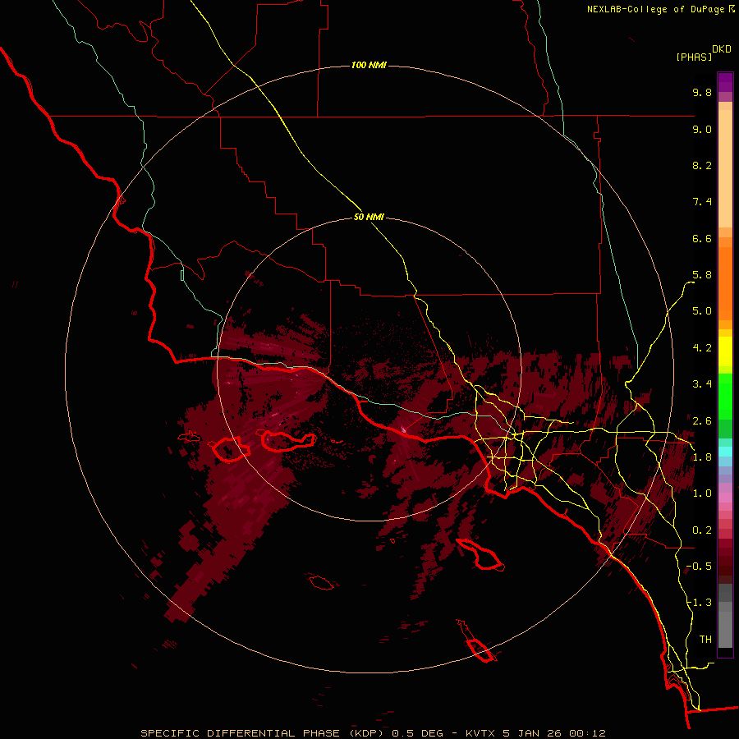Select the 1.8 scale value

[x=702, y=457]
